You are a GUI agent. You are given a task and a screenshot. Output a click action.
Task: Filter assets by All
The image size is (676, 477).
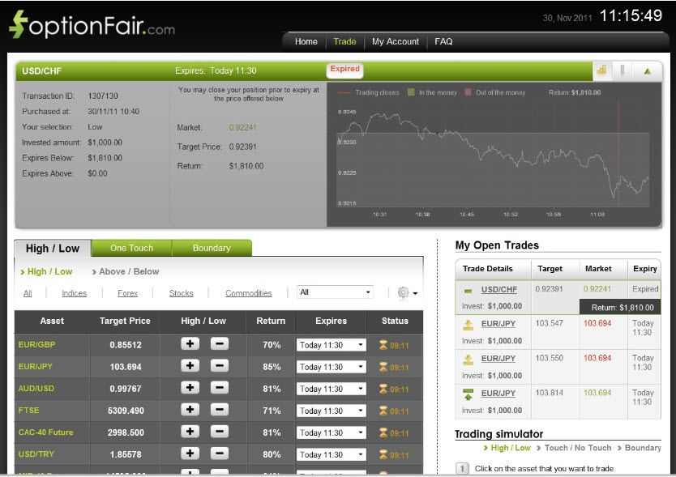point(28,293)
